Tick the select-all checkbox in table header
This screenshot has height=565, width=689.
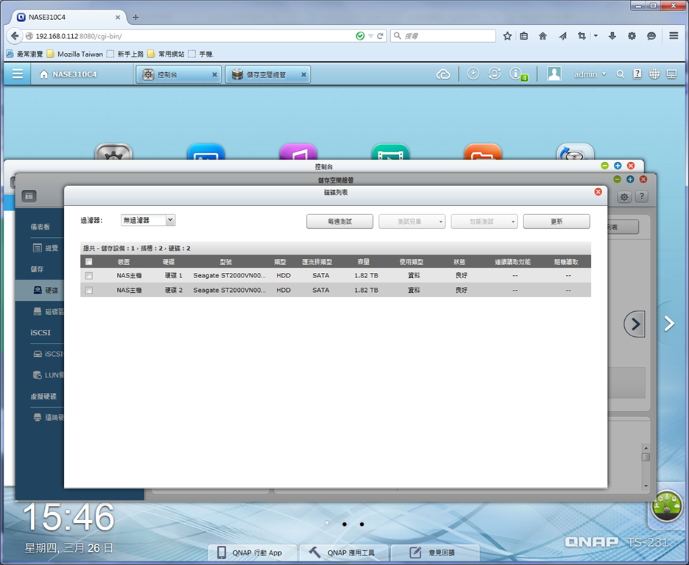pos(89,262)
